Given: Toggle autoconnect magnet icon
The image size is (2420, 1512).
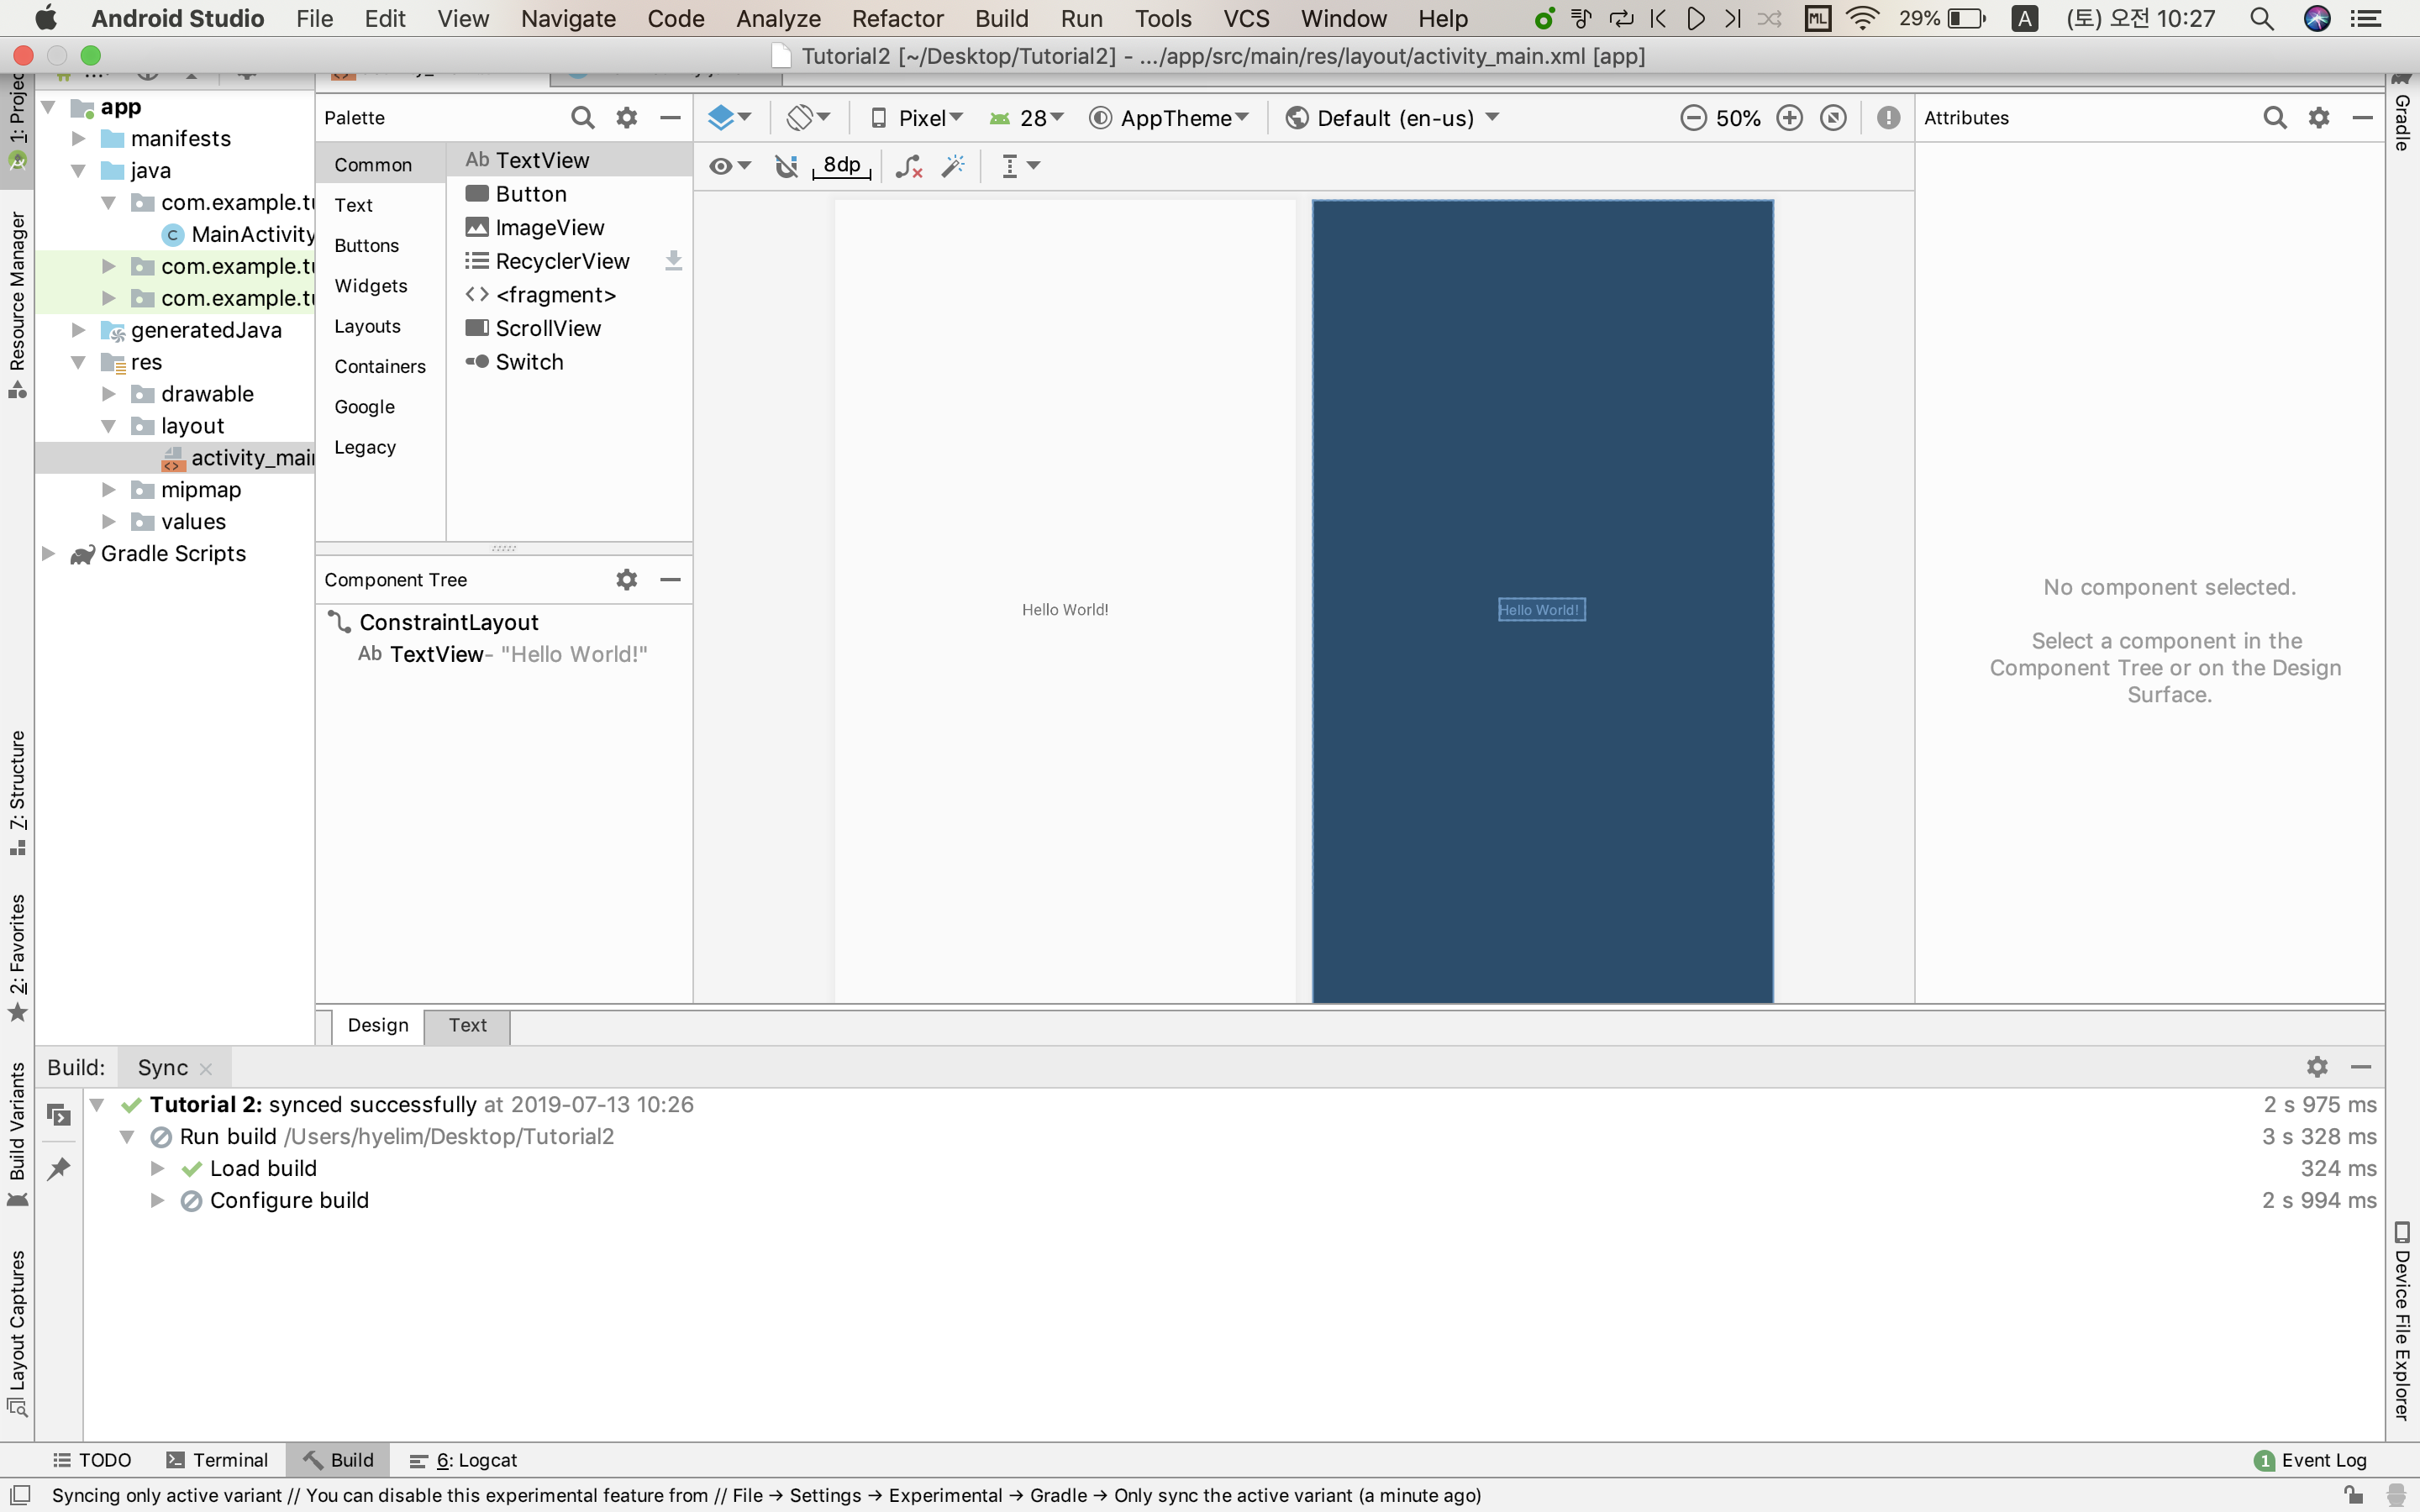Looking at the screenshot, I should (x=786, y=166).
